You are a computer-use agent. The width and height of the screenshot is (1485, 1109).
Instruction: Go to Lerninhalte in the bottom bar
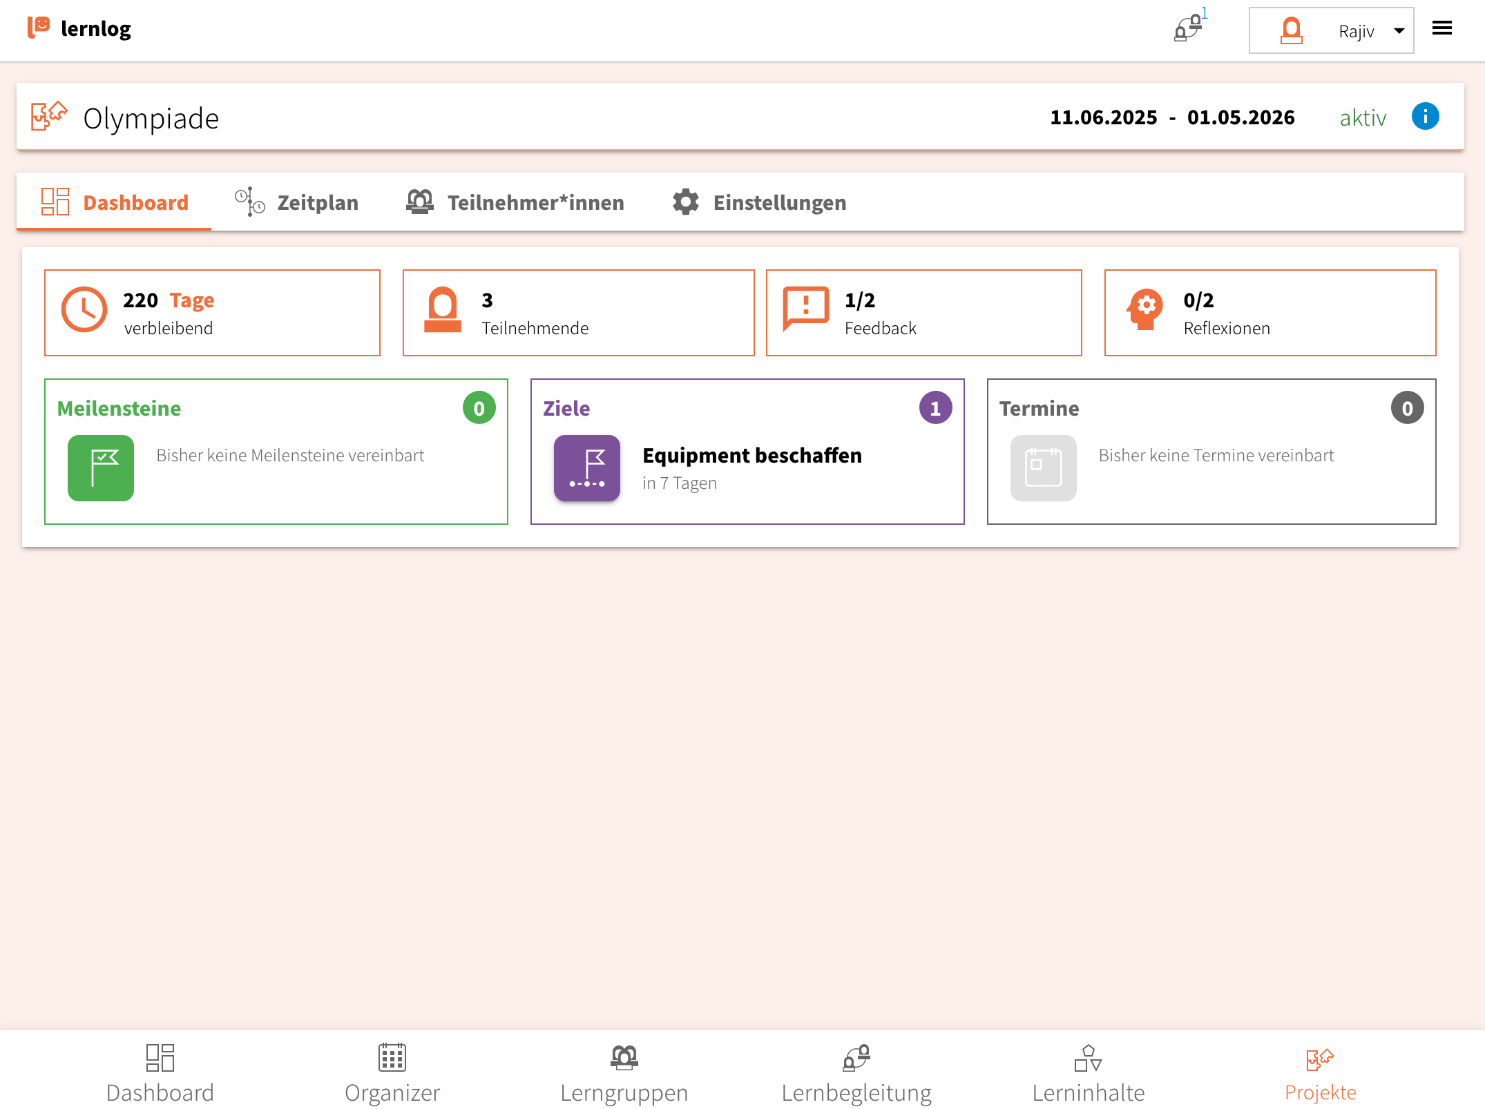click(x=1088, y=1073)
